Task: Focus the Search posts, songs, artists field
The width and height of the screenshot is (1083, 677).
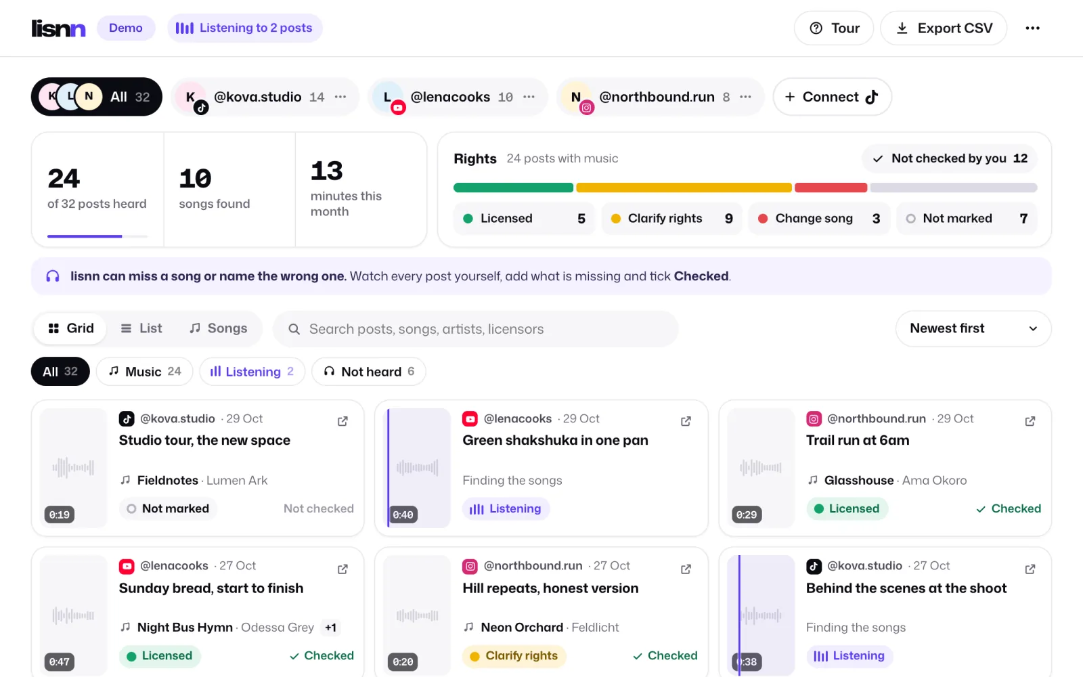Action: (475, 329)
